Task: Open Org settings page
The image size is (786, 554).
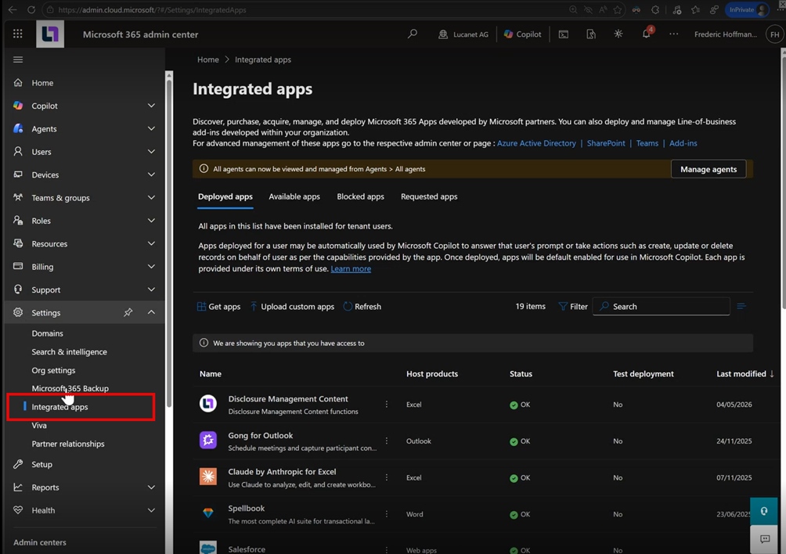Action: point(53,370)
